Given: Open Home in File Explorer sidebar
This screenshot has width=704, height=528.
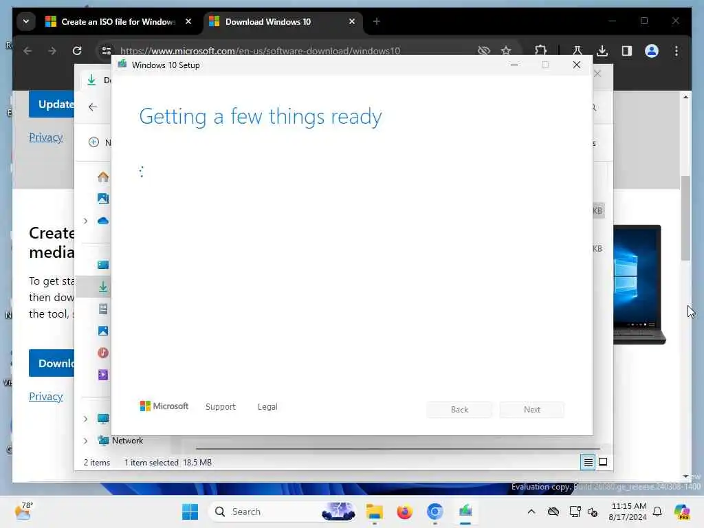Looking at the screenshot, I should pyautogui.click(x=103, y=177).
